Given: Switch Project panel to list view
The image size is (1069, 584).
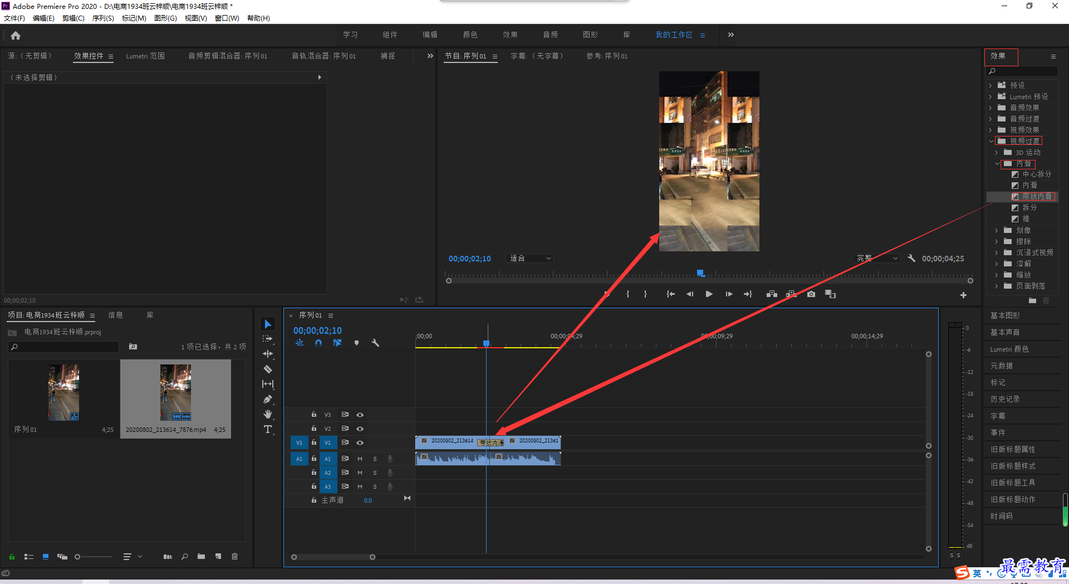Looking at the screenshot, I should click(29, 557).
